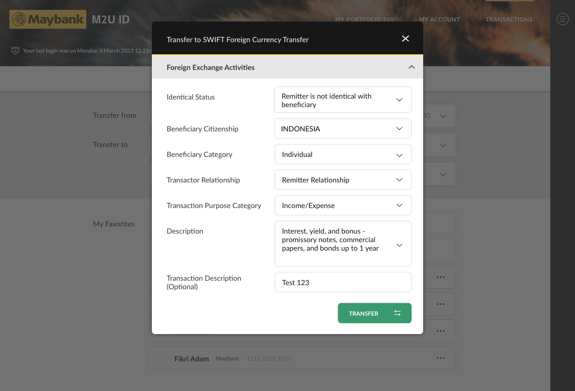Click the Maybank logo
575x391 pixels.
point(48,19)
